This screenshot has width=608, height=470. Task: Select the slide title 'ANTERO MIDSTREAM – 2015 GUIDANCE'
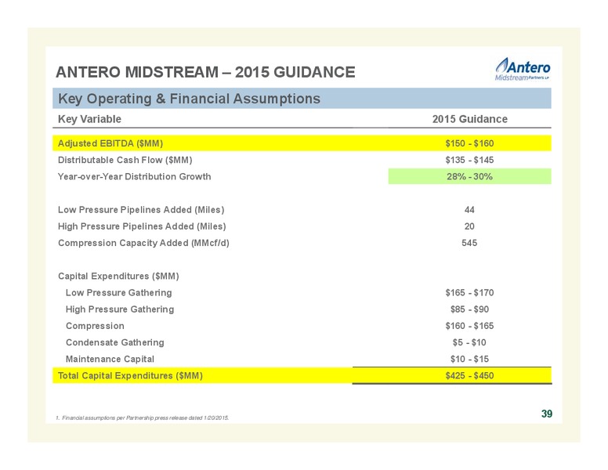pos(205,73)
